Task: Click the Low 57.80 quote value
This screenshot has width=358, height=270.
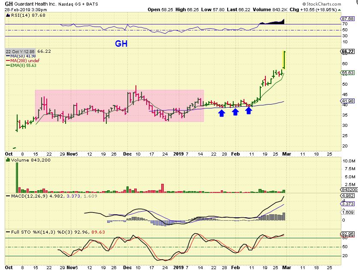Action: click(x=213, y=9)
